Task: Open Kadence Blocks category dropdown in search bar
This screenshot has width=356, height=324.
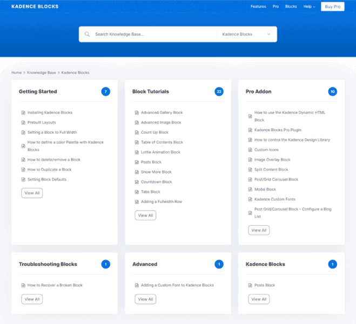Action: (246, 34)
